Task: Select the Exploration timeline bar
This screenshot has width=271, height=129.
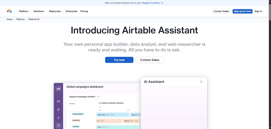Action: [x=113, y=115]
